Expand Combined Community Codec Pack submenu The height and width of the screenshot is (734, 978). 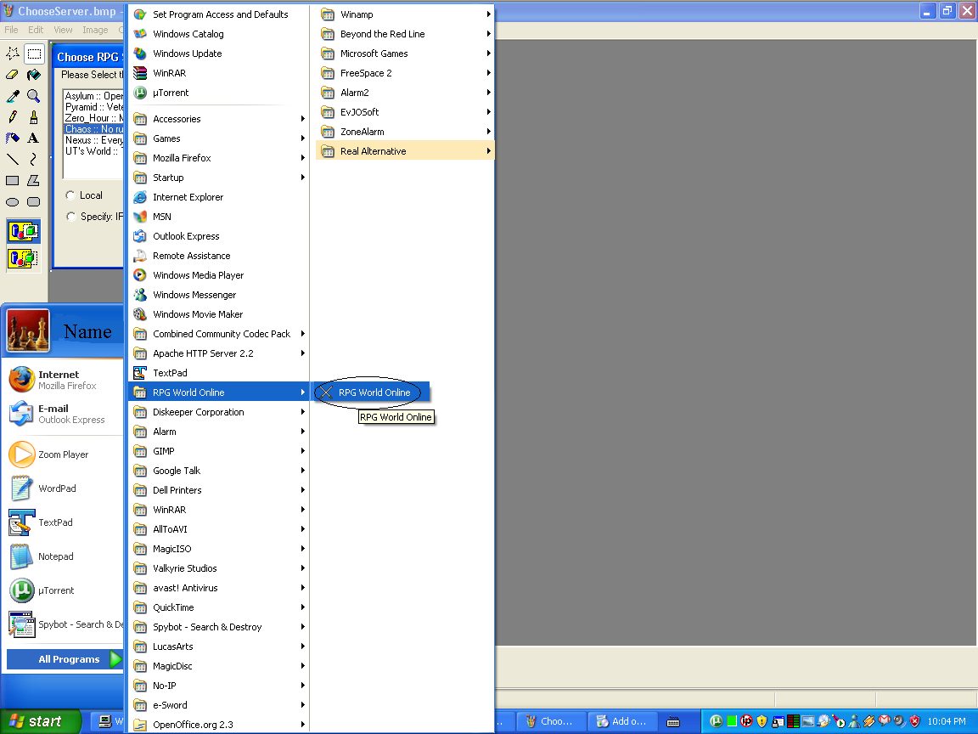219,334
